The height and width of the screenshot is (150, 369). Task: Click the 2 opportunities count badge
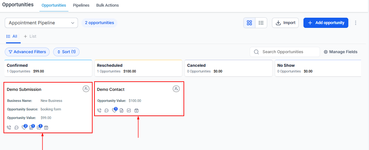tap(99, 23)
